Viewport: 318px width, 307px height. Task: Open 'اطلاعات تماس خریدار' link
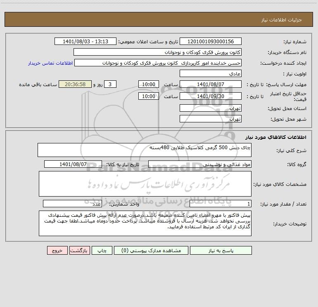coord(50,63)
